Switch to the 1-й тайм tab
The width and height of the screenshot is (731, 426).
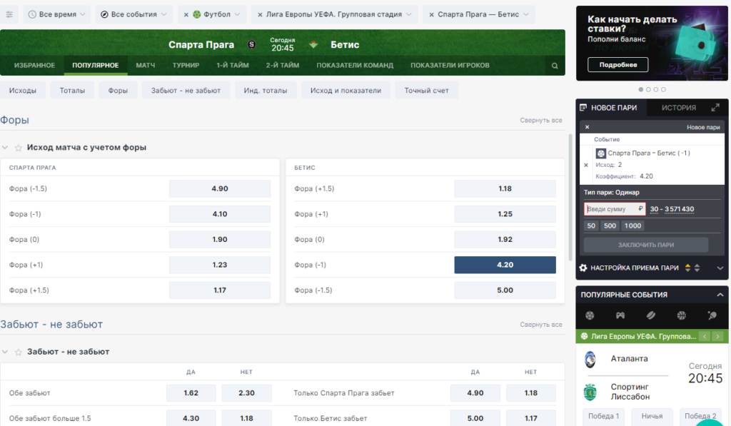(x=233, y=65)
